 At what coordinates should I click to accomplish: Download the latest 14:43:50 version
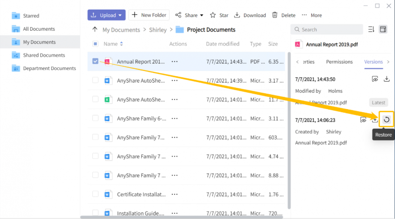[x=386, y=79]
